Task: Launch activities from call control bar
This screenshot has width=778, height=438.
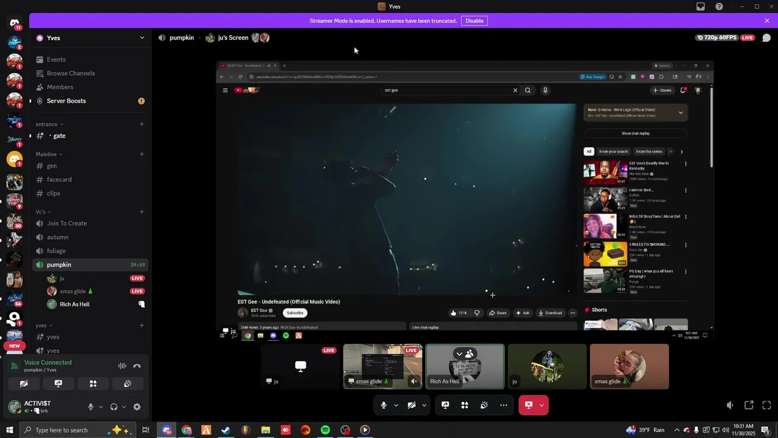Action: [x=465, y=405]
